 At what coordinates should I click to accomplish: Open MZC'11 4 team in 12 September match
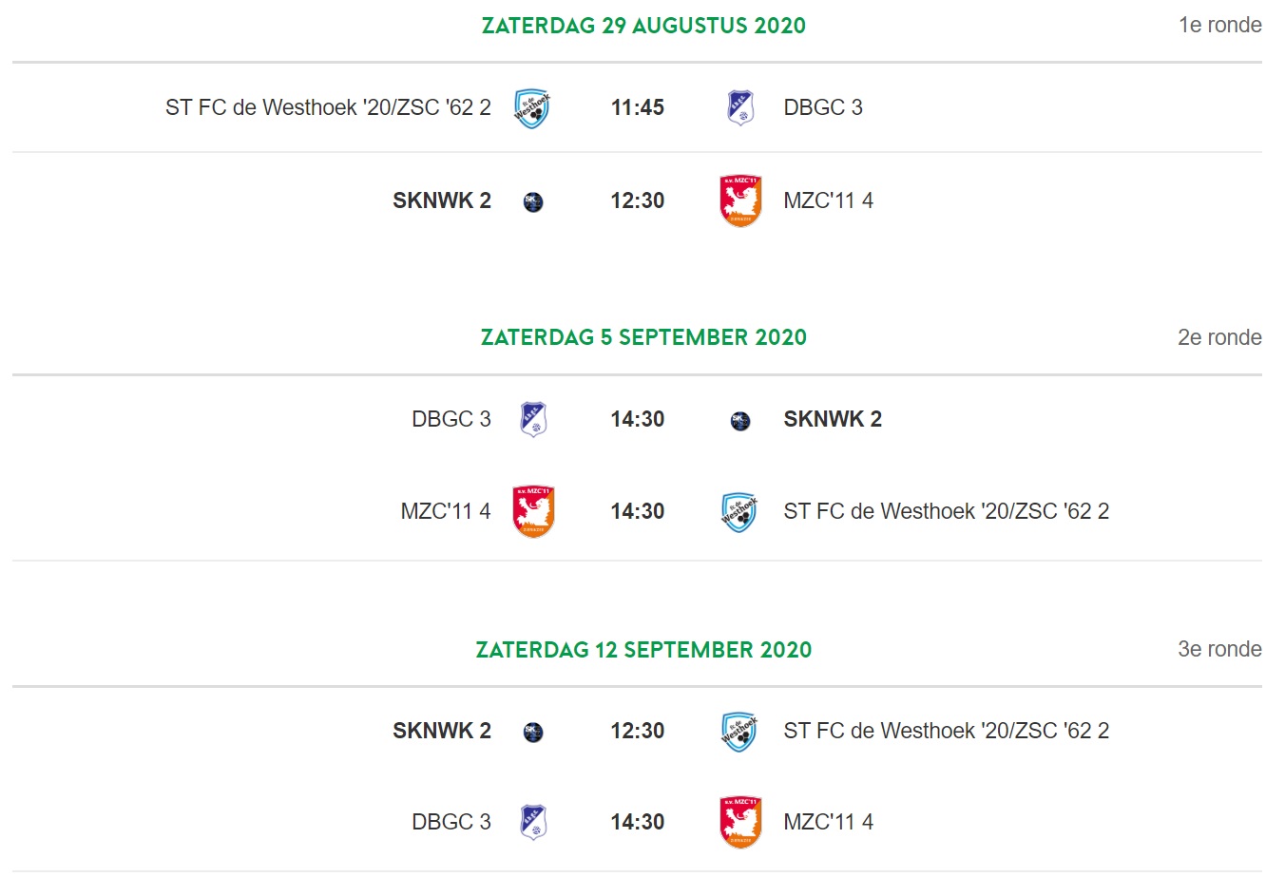click(x=828, y=822)
